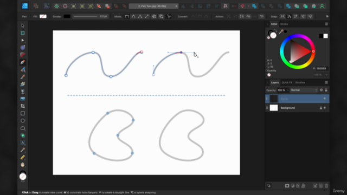Select the Move tool in the tools panel
Screen dimensions: 347x195
[x=23, y=25]
